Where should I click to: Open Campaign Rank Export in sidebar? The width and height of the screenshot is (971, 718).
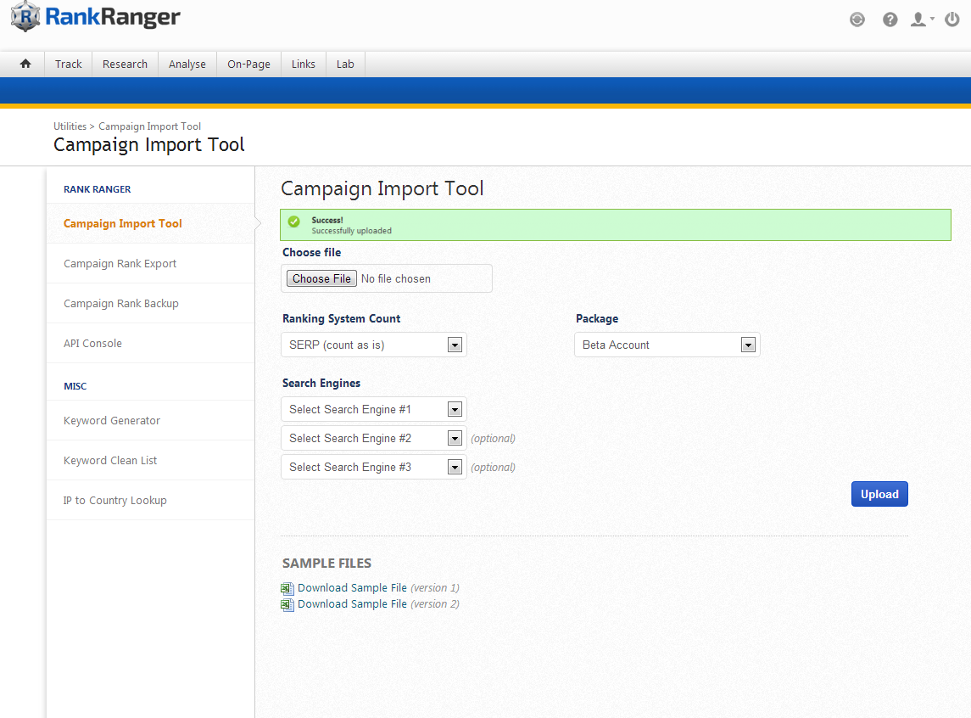point(120,263)
